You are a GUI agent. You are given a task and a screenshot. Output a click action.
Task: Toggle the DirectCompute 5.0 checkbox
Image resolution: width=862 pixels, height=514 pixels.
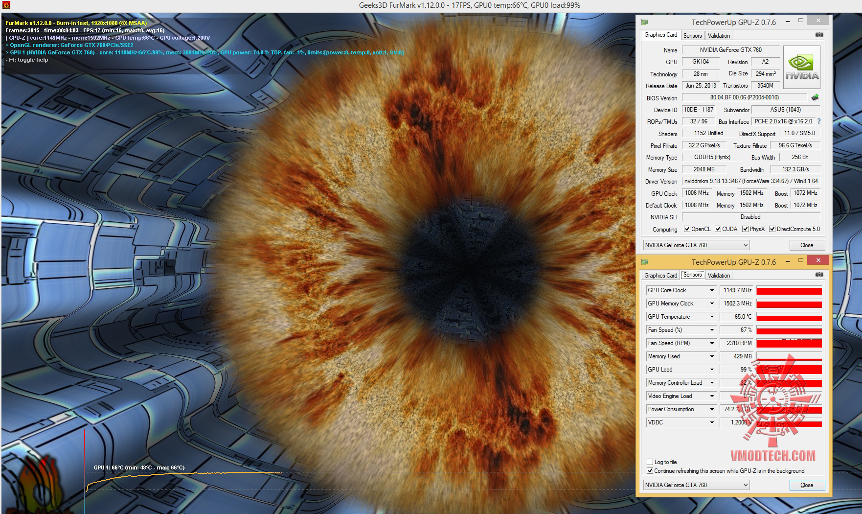pos(772,229)
